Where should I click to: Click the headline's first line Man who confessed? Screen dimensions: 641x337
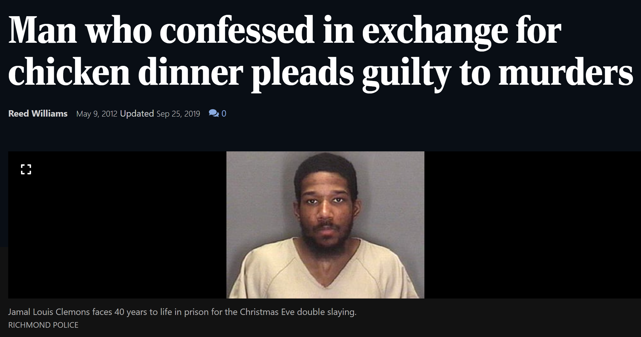(x=161, y=30)
